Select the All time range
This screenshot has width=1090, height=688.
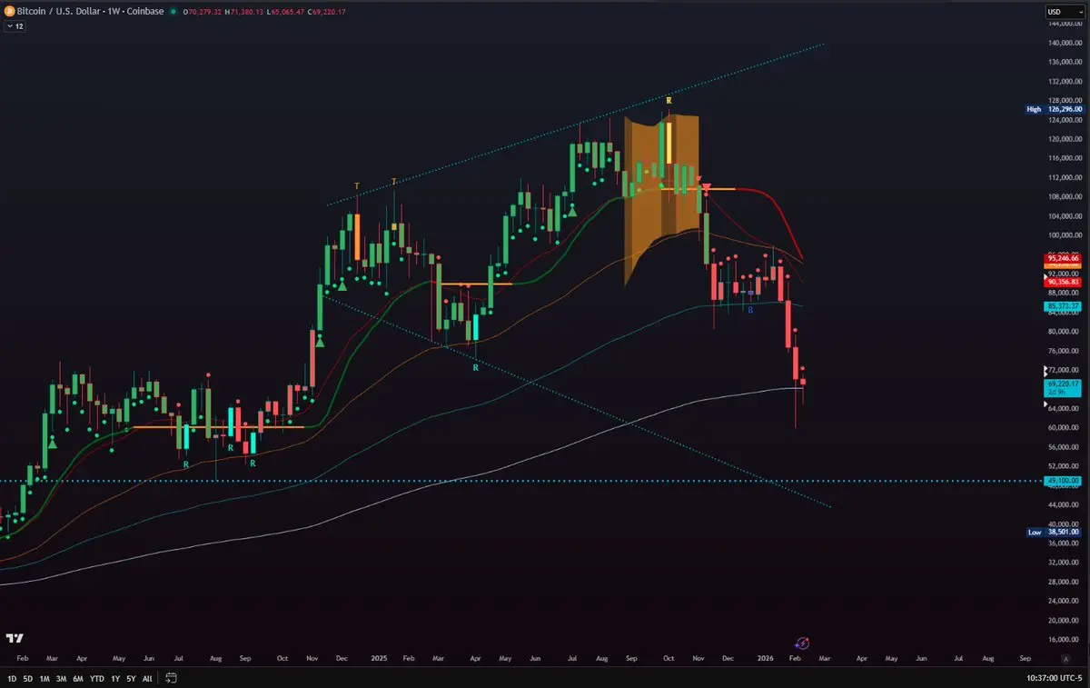point(147,678)
